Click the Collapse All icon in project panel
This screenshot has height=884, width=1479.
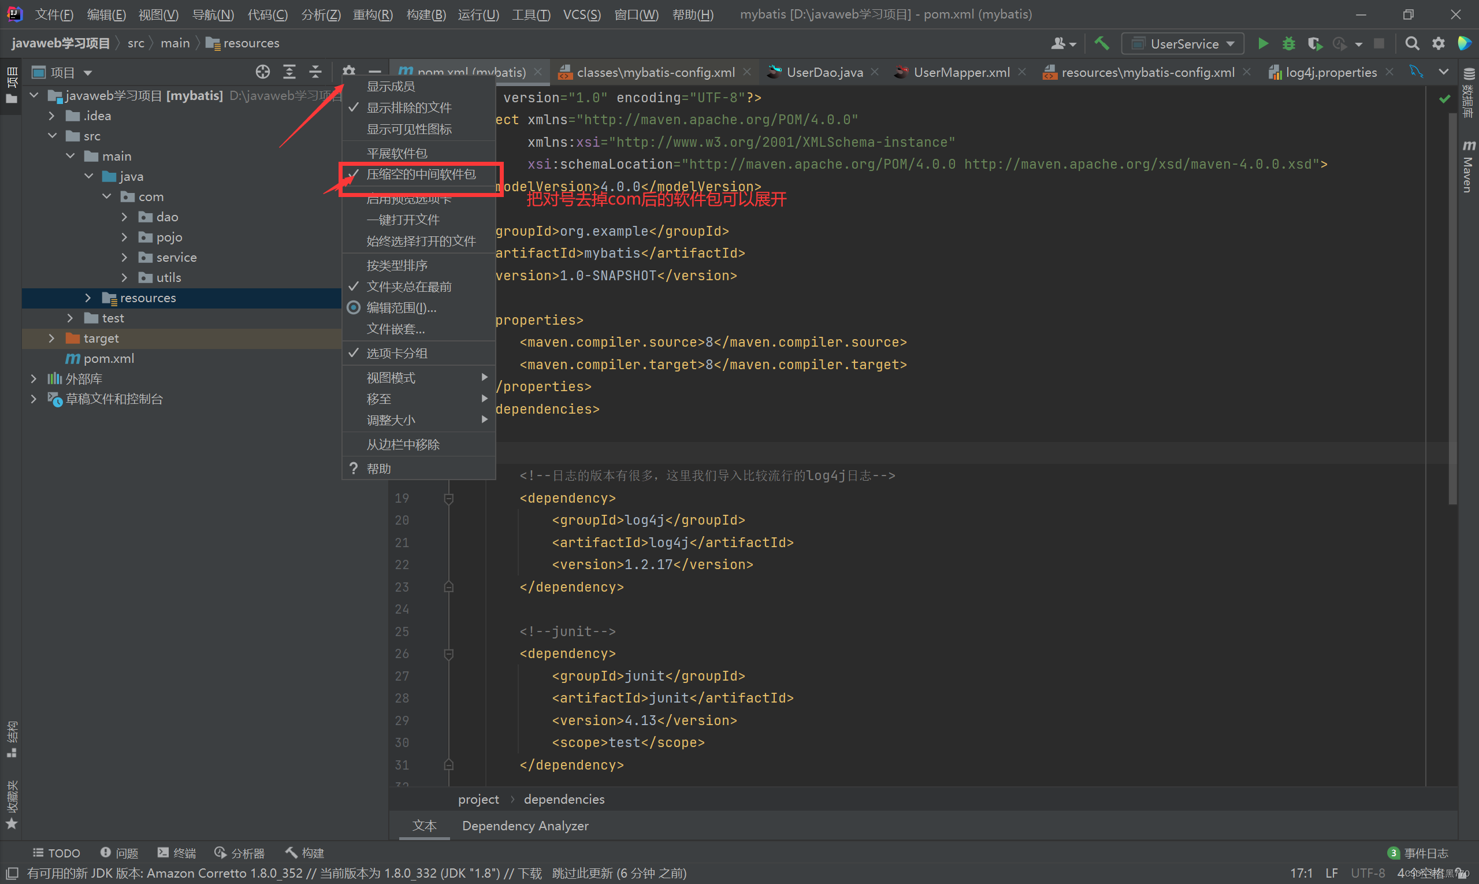tap(315, 72)
